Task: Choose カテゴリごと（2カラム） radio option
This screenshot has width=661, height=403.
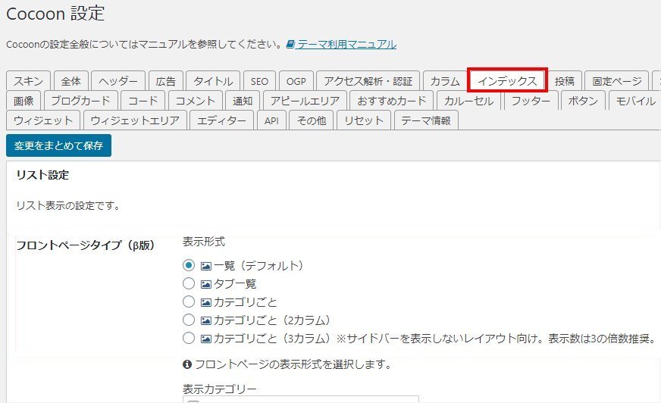Action: (x=189, y=320)
